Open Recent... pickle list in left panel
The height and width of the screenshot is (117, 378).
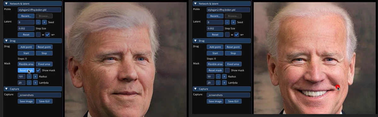26,16
